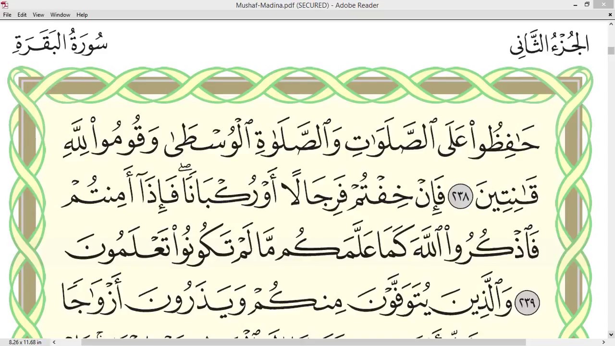
Task: Minimize the Adobe Reader window
Action: [x=575, y=5]
